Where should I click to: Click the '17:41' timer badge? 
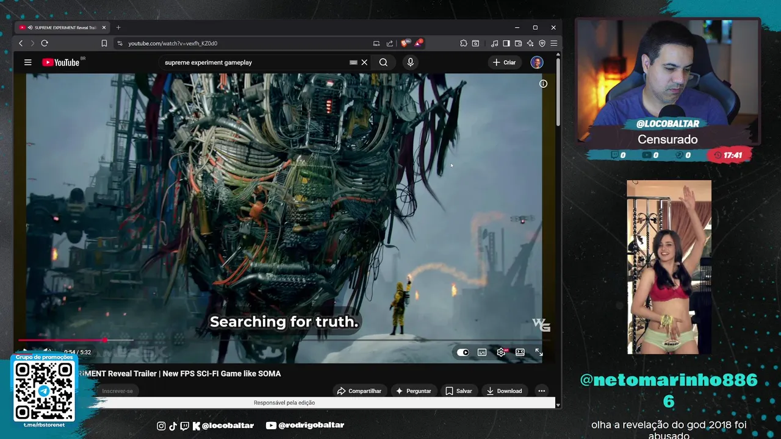coord(728,155)
